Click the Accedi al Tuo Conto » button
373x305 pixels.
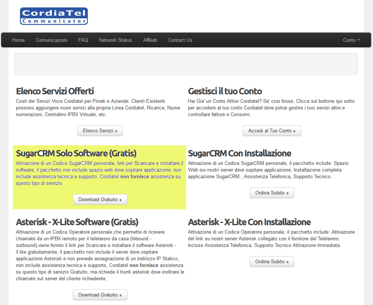point(272,131)
